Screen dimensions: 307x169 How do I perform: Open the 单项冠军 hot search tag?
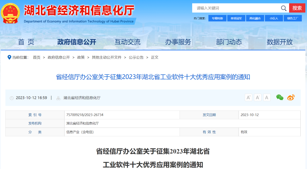(x=236, y=18)
